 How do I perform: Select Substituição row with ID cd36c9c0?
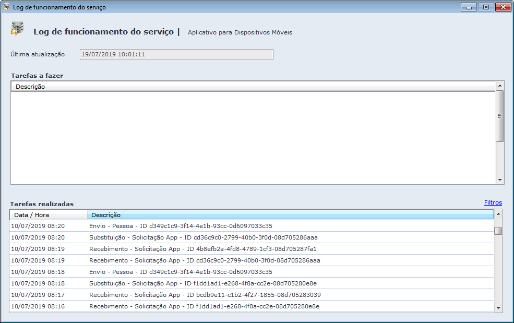(x=203, y=237)
